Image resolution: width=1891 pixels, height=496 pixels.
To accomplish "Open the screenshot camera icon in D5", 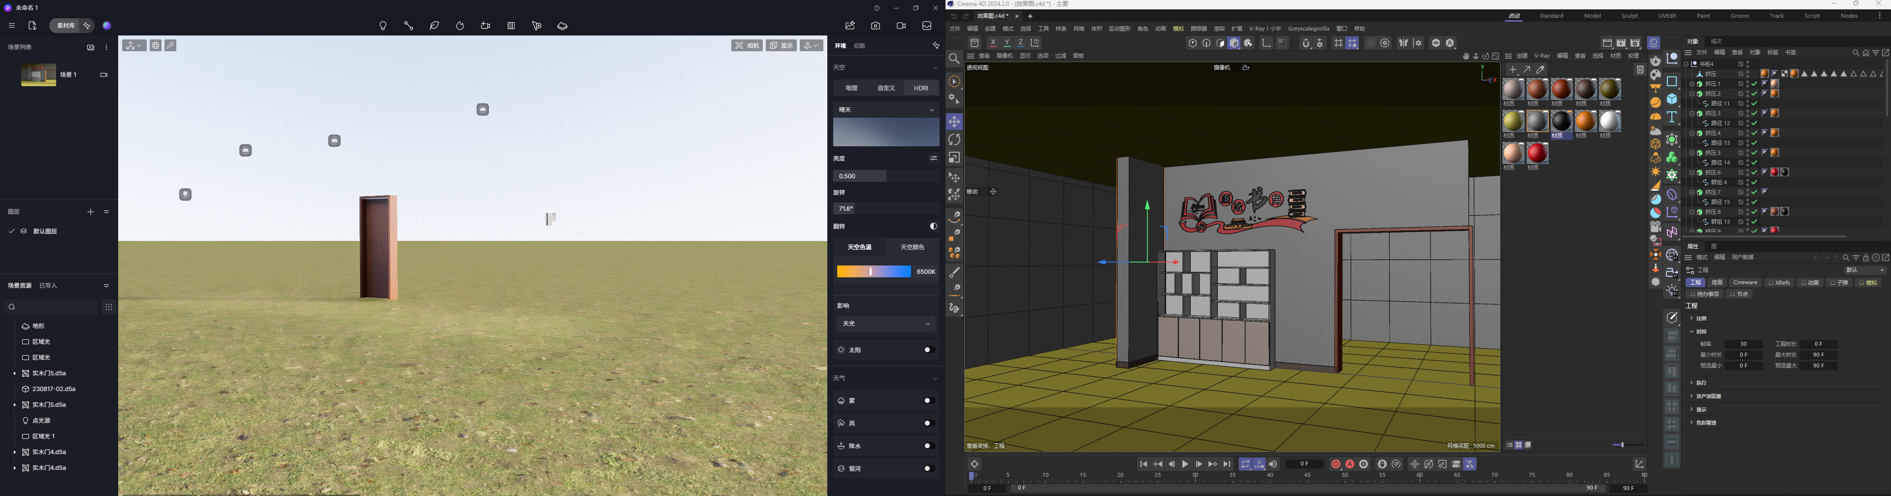I will [x=876, y=26].
